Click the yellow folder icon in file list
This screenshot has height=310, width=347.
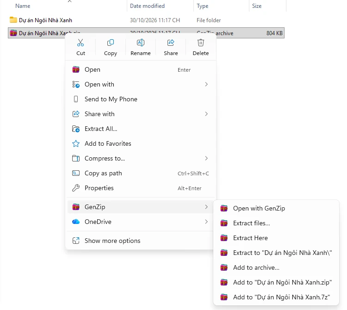pyautogui.click(x=13, y=20)
